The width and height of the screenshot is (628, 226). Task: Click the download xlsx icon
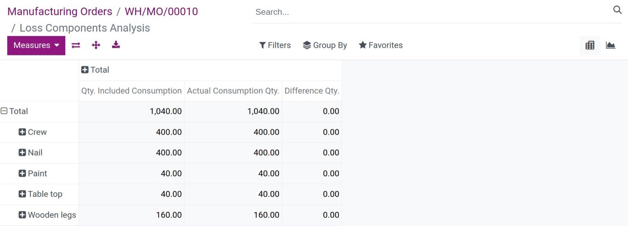pos(116,45)
